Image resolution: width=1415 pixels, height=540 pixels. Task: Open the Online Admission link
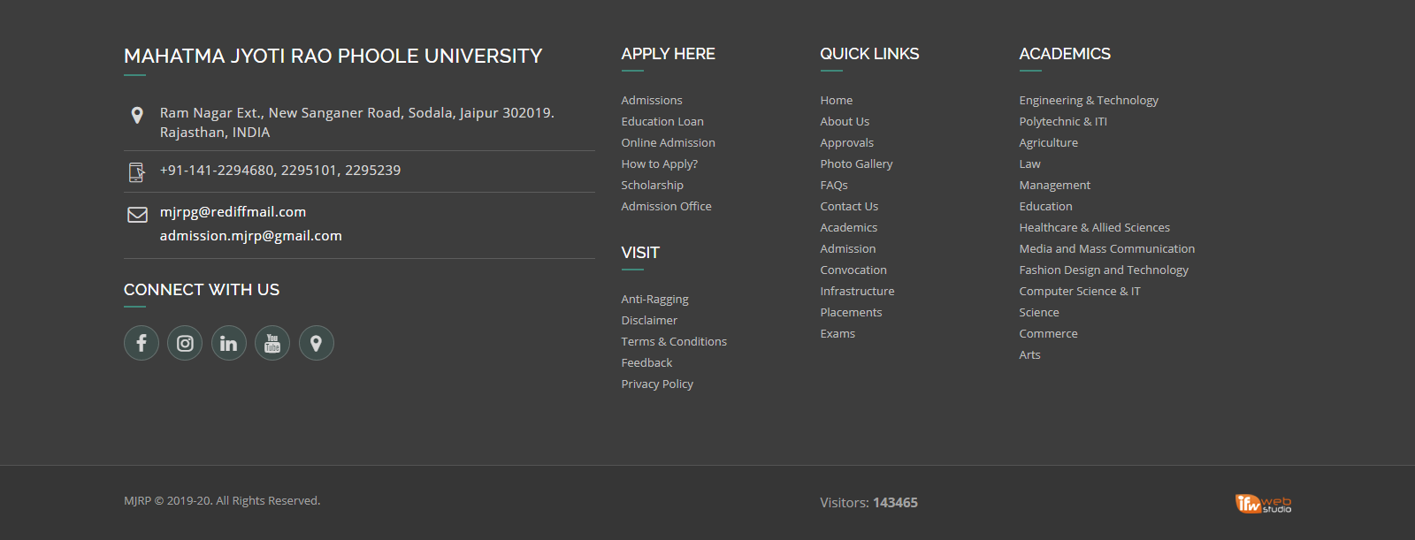click(668, 143)
